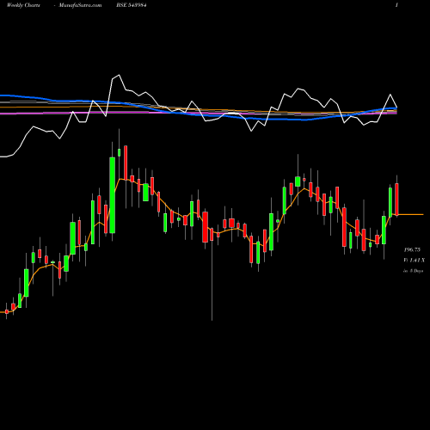
Task: Click the 'V:' volume reading text
Action: click(x=415, y=261)
